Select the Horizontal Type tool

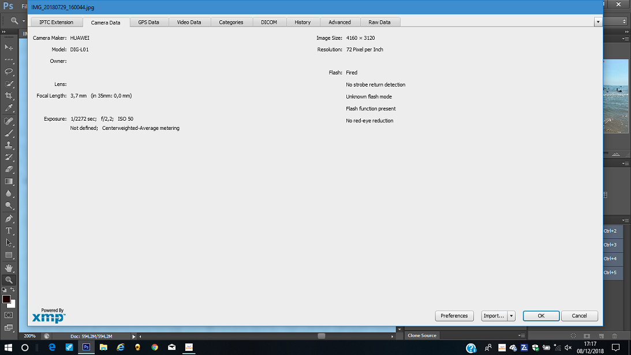pos(9,231)
